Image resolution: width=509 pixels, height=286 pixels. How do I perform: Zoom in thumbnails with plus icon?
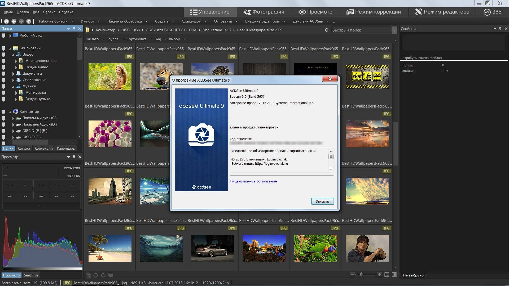379,275
